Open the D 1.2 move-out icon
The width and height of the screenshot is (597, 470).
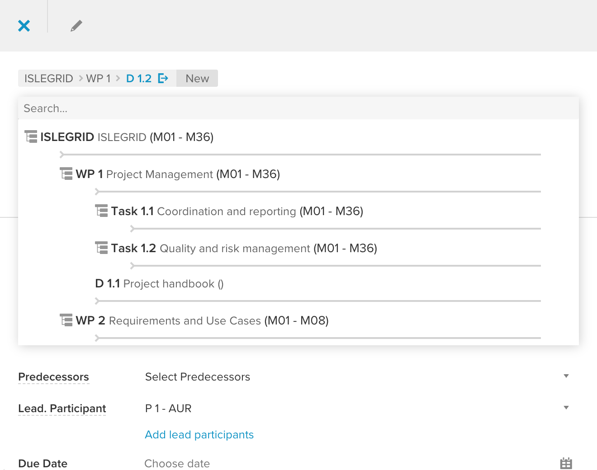pos(163,78)
